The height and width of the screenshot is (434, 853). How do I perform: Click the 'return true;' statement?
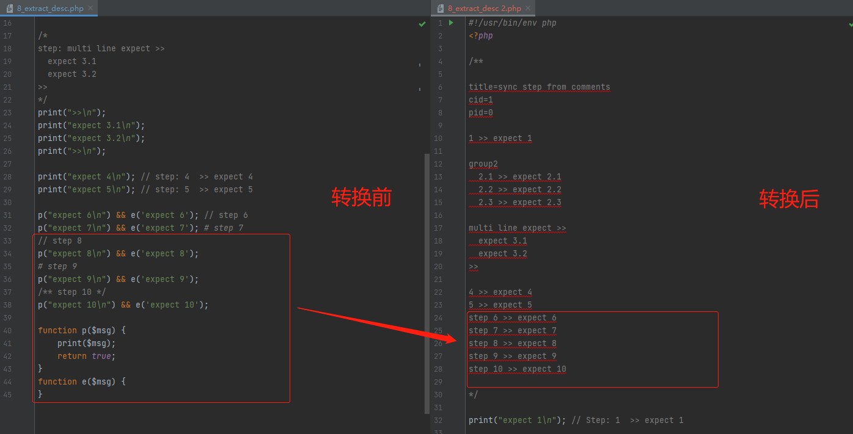[x=86, y=356]
